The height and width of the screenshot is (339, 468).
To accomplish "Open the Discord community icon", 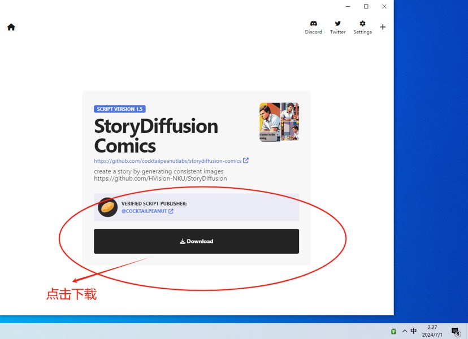I will (314, 24).
